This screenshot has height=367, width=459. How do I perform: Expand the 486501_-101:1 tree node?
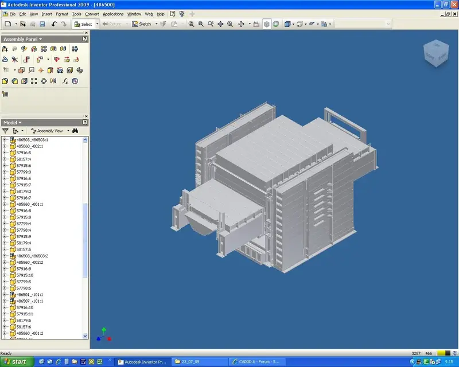pyautogui.click(x=5, y=294)
